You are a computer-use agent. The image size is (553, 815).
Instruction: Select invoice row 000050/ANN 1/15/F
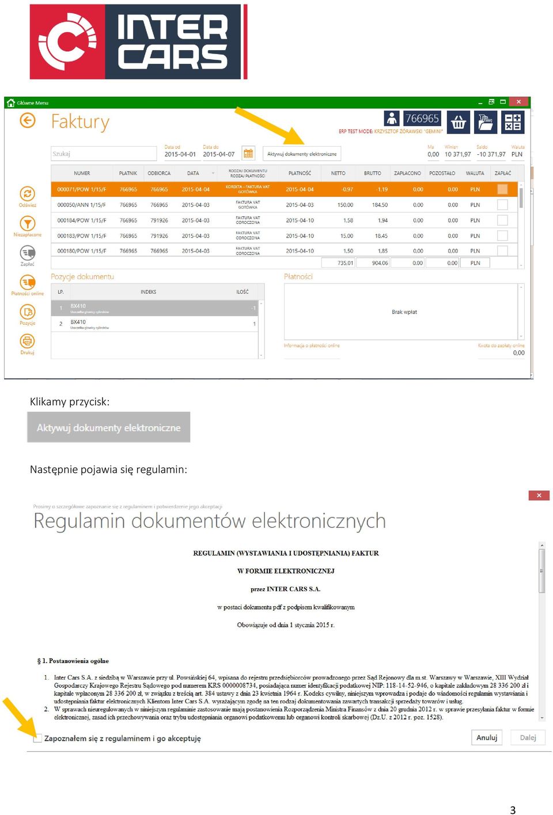pos(285,204)
